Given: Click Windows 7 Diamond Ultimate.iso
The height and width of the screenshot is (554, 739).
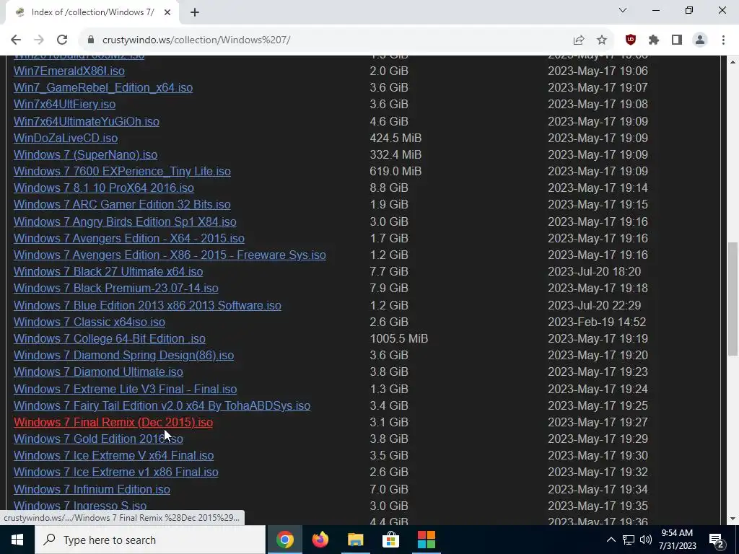Looking at the screenshot, I should click(x=98, y=371).
